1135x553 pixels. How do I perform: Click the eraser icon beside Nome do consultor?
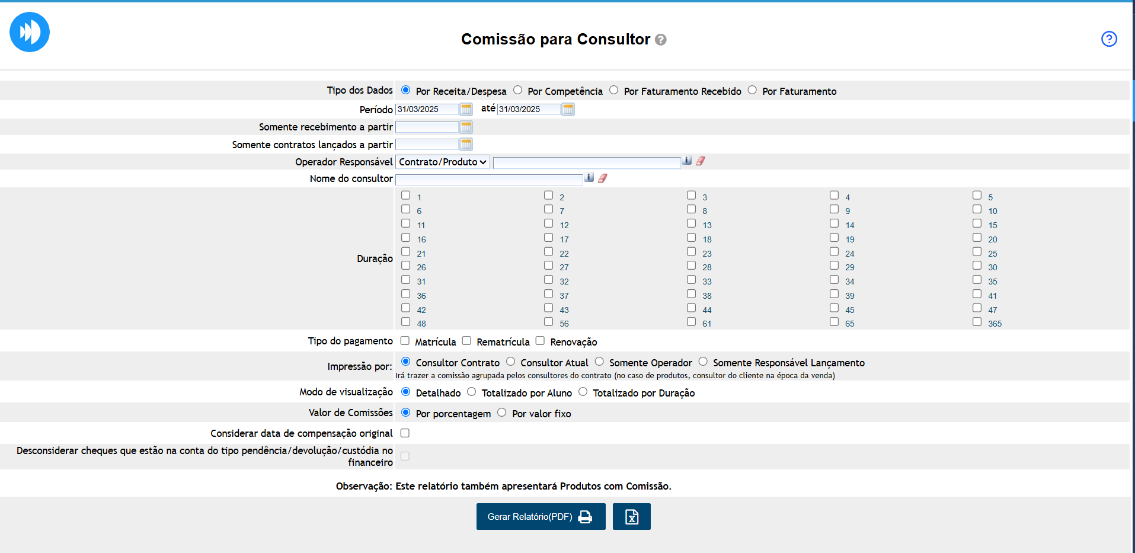(603, 178)
